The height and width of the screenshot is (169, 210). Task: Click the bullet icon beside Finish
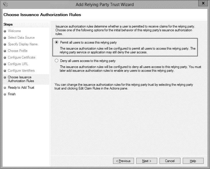coord(5,94)
